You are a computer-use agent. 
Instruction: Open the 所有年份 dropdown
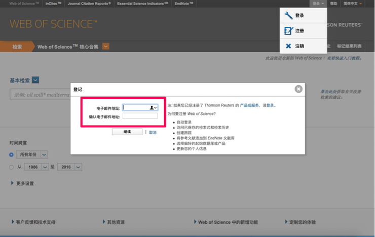click(x=32, y=154)
